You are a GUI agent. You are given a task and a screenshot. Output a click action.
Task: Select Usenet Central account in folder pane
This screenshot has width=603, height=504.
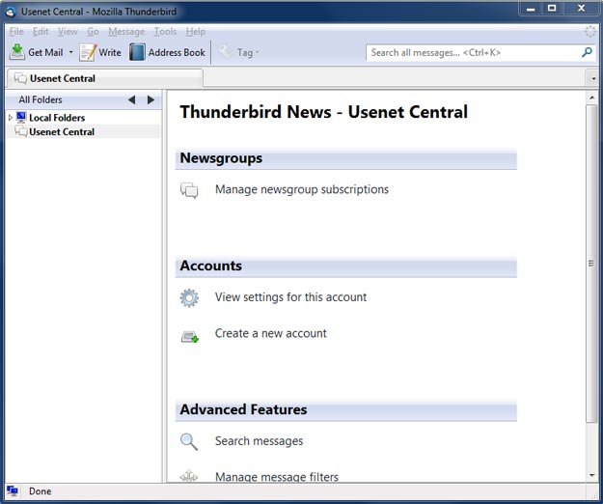pos(62,131)
